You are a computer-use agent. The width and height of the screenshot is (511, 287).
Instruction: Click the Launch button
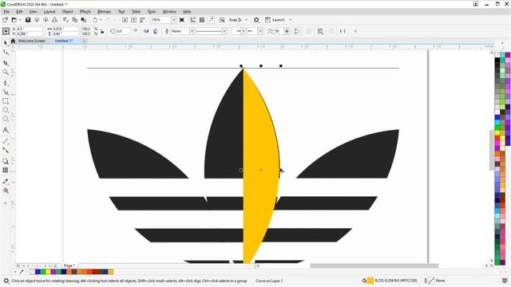275,20
